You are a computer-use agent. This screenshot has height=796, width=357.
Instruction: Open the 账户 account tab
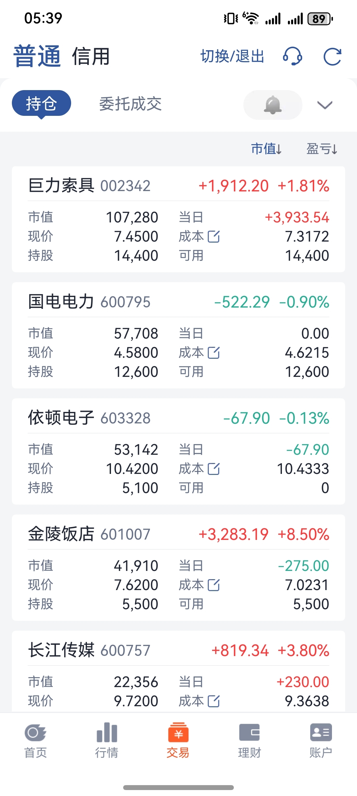[x=321, y=741]
